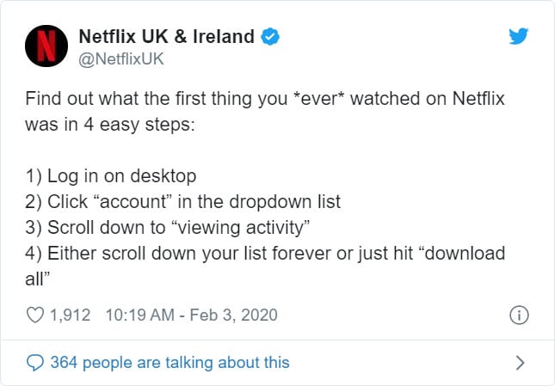Click the "was in 4 easy steps:" text
Screen dimensions: 555x386
point(110,125)
